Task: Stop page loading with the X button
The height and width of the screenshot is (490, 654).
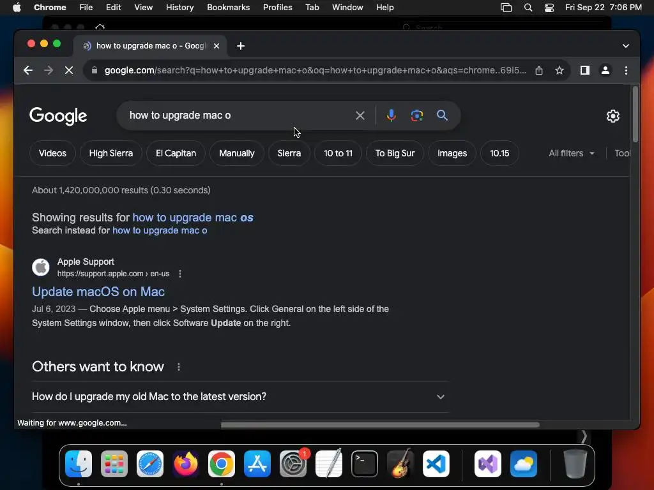Action: click(69, 70)
